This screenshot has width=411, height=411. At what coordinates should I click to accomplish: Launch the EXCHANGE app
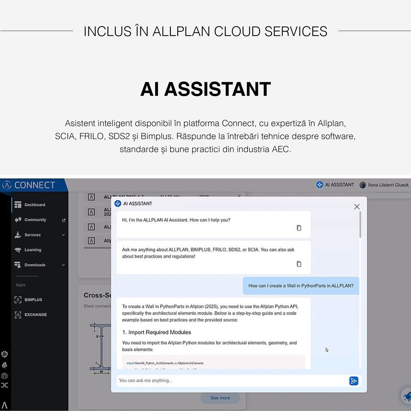(35, 315)
